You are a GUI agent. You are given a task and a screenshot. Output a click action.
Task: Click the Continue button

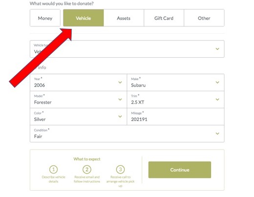click(179, 170)
